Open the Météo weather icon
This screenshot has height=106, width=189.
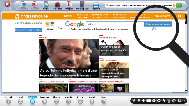50,24
